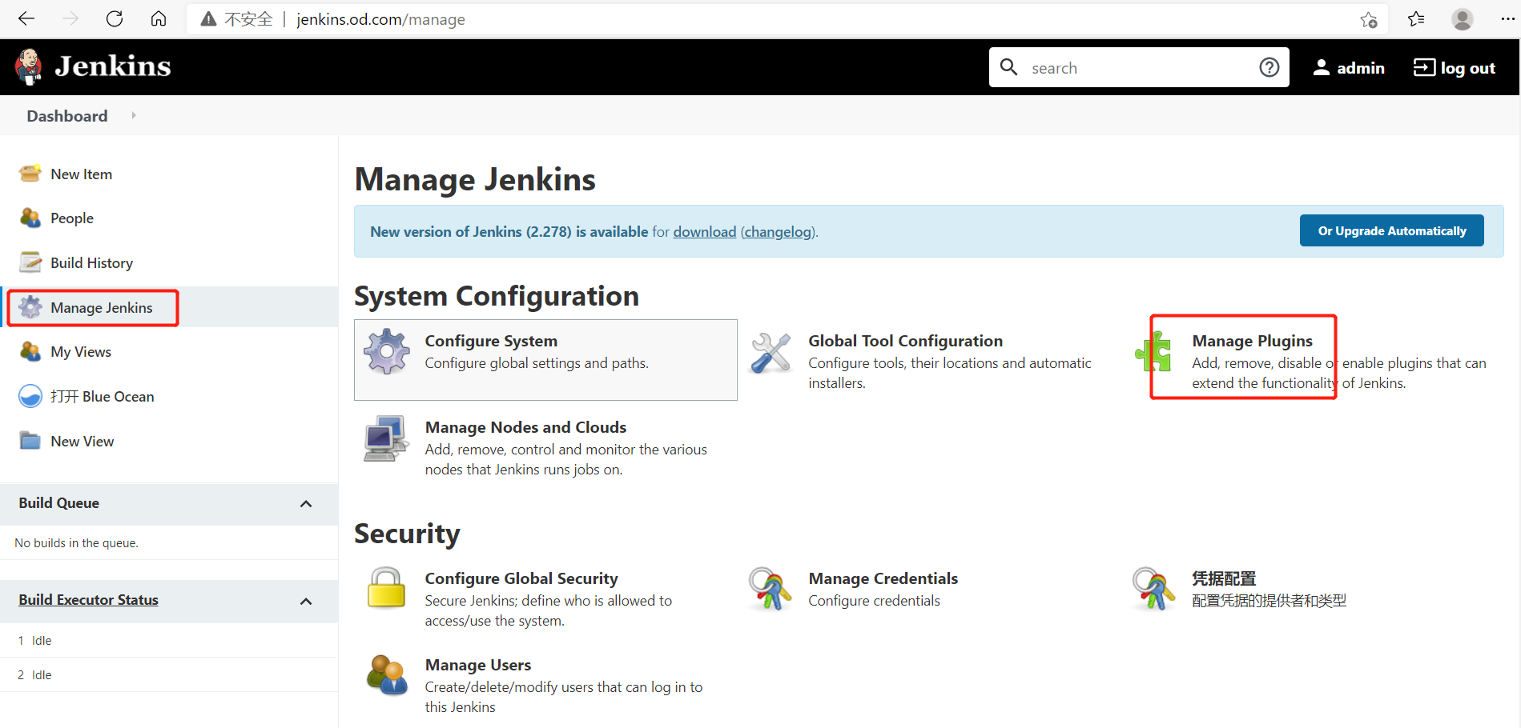Click the Jenkins butler logo icon
1521x728 pixels.
pyautogui.click(x=30, y=67)
